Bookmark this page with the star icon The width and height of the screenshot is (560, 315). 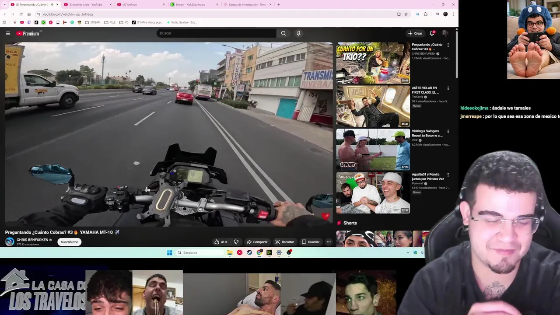[x=406, y=14]
